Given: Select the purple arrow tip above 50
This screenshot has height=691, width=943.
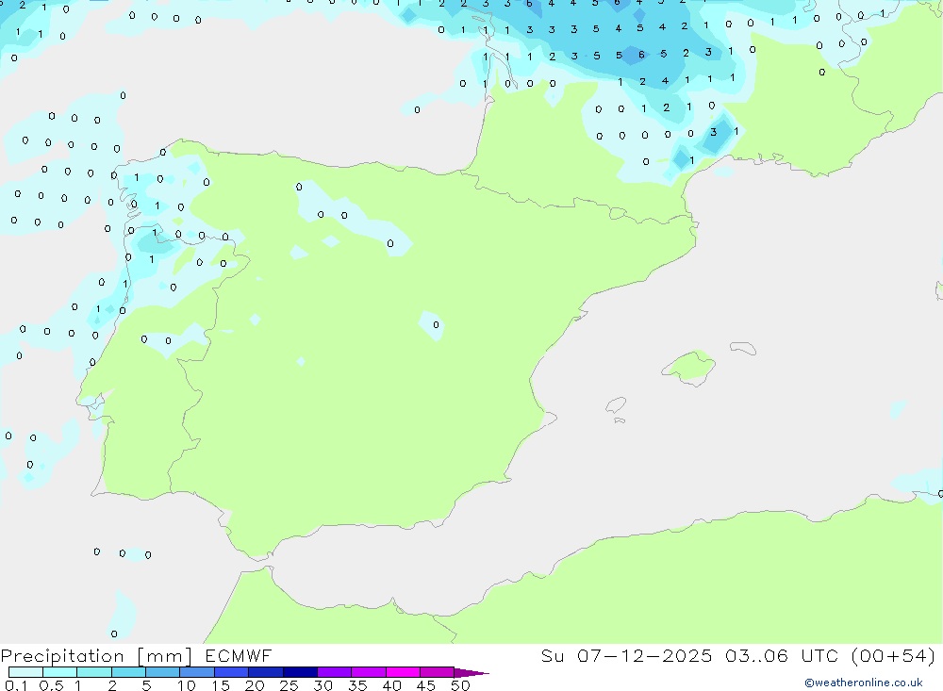Looking at the screenshot, I should point(471,673).
